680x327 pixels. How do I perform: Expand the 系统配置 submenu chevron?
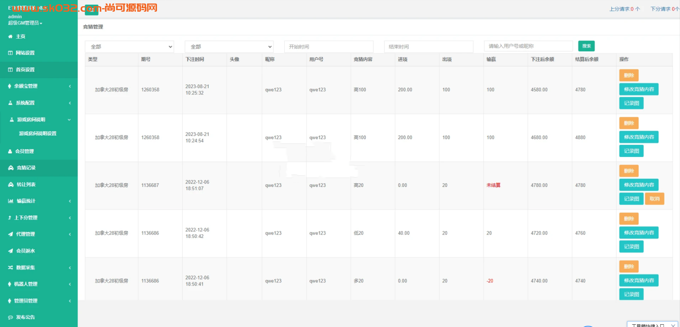pos(70,103)
